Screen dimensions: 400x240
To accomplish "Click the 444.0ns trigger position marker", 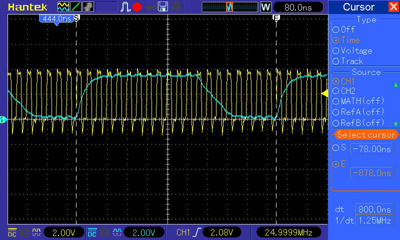I will [x=56, y=19].
